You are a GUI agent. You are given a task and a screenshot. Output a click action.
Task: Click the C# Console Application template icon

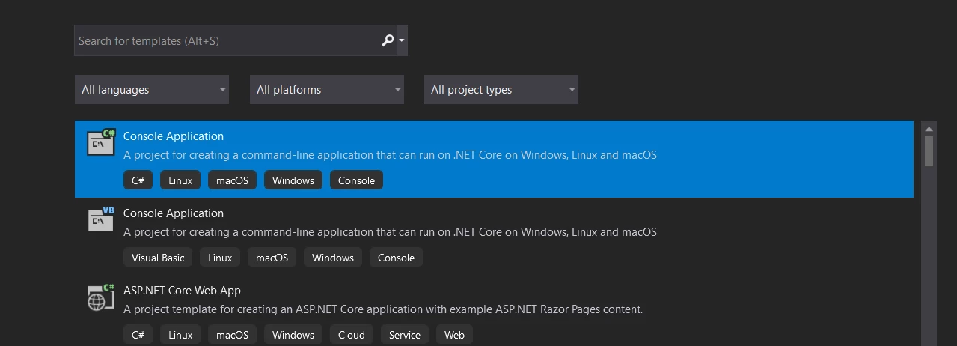coord(101,142)
